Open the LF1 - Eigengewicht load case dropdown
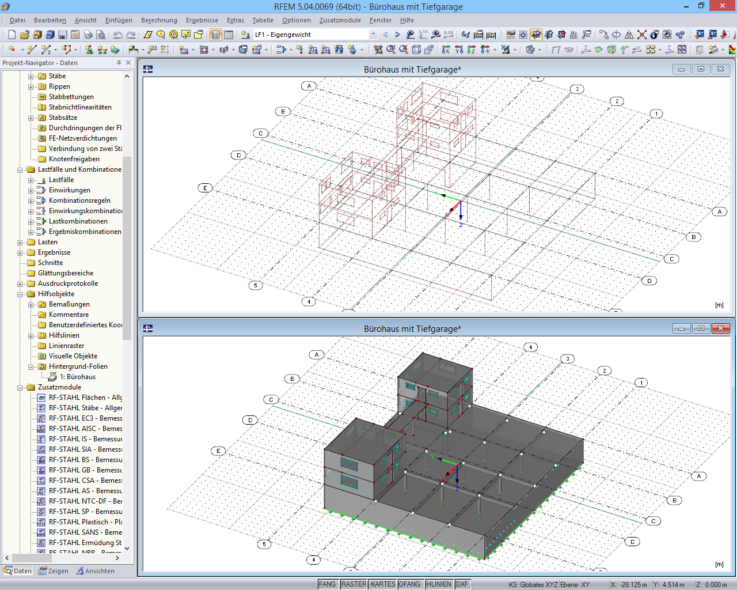This screenshot has height=590, width=737. [x=373, y=35]
